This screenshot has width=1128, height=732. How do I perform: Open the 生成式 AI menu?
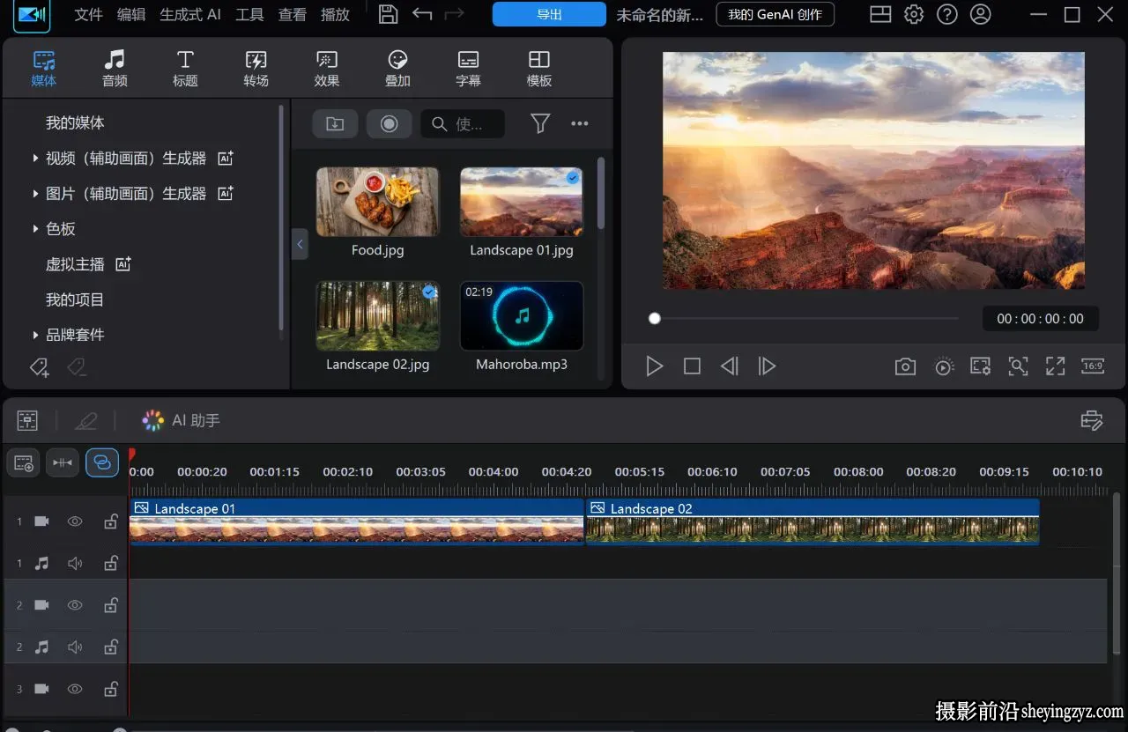pos(190,14)
